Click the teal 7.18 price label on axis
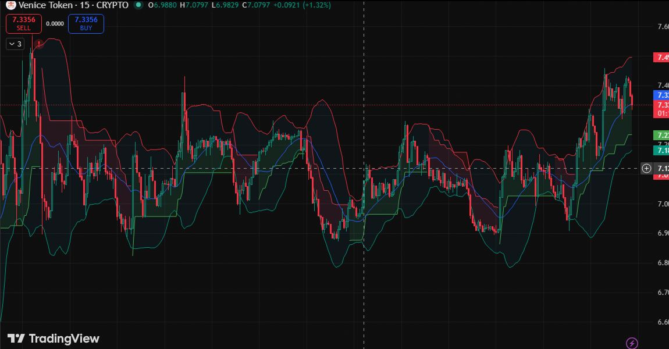The width and height of the screenshot is (669, 349). pyautogui.click(x=661, y=150)
